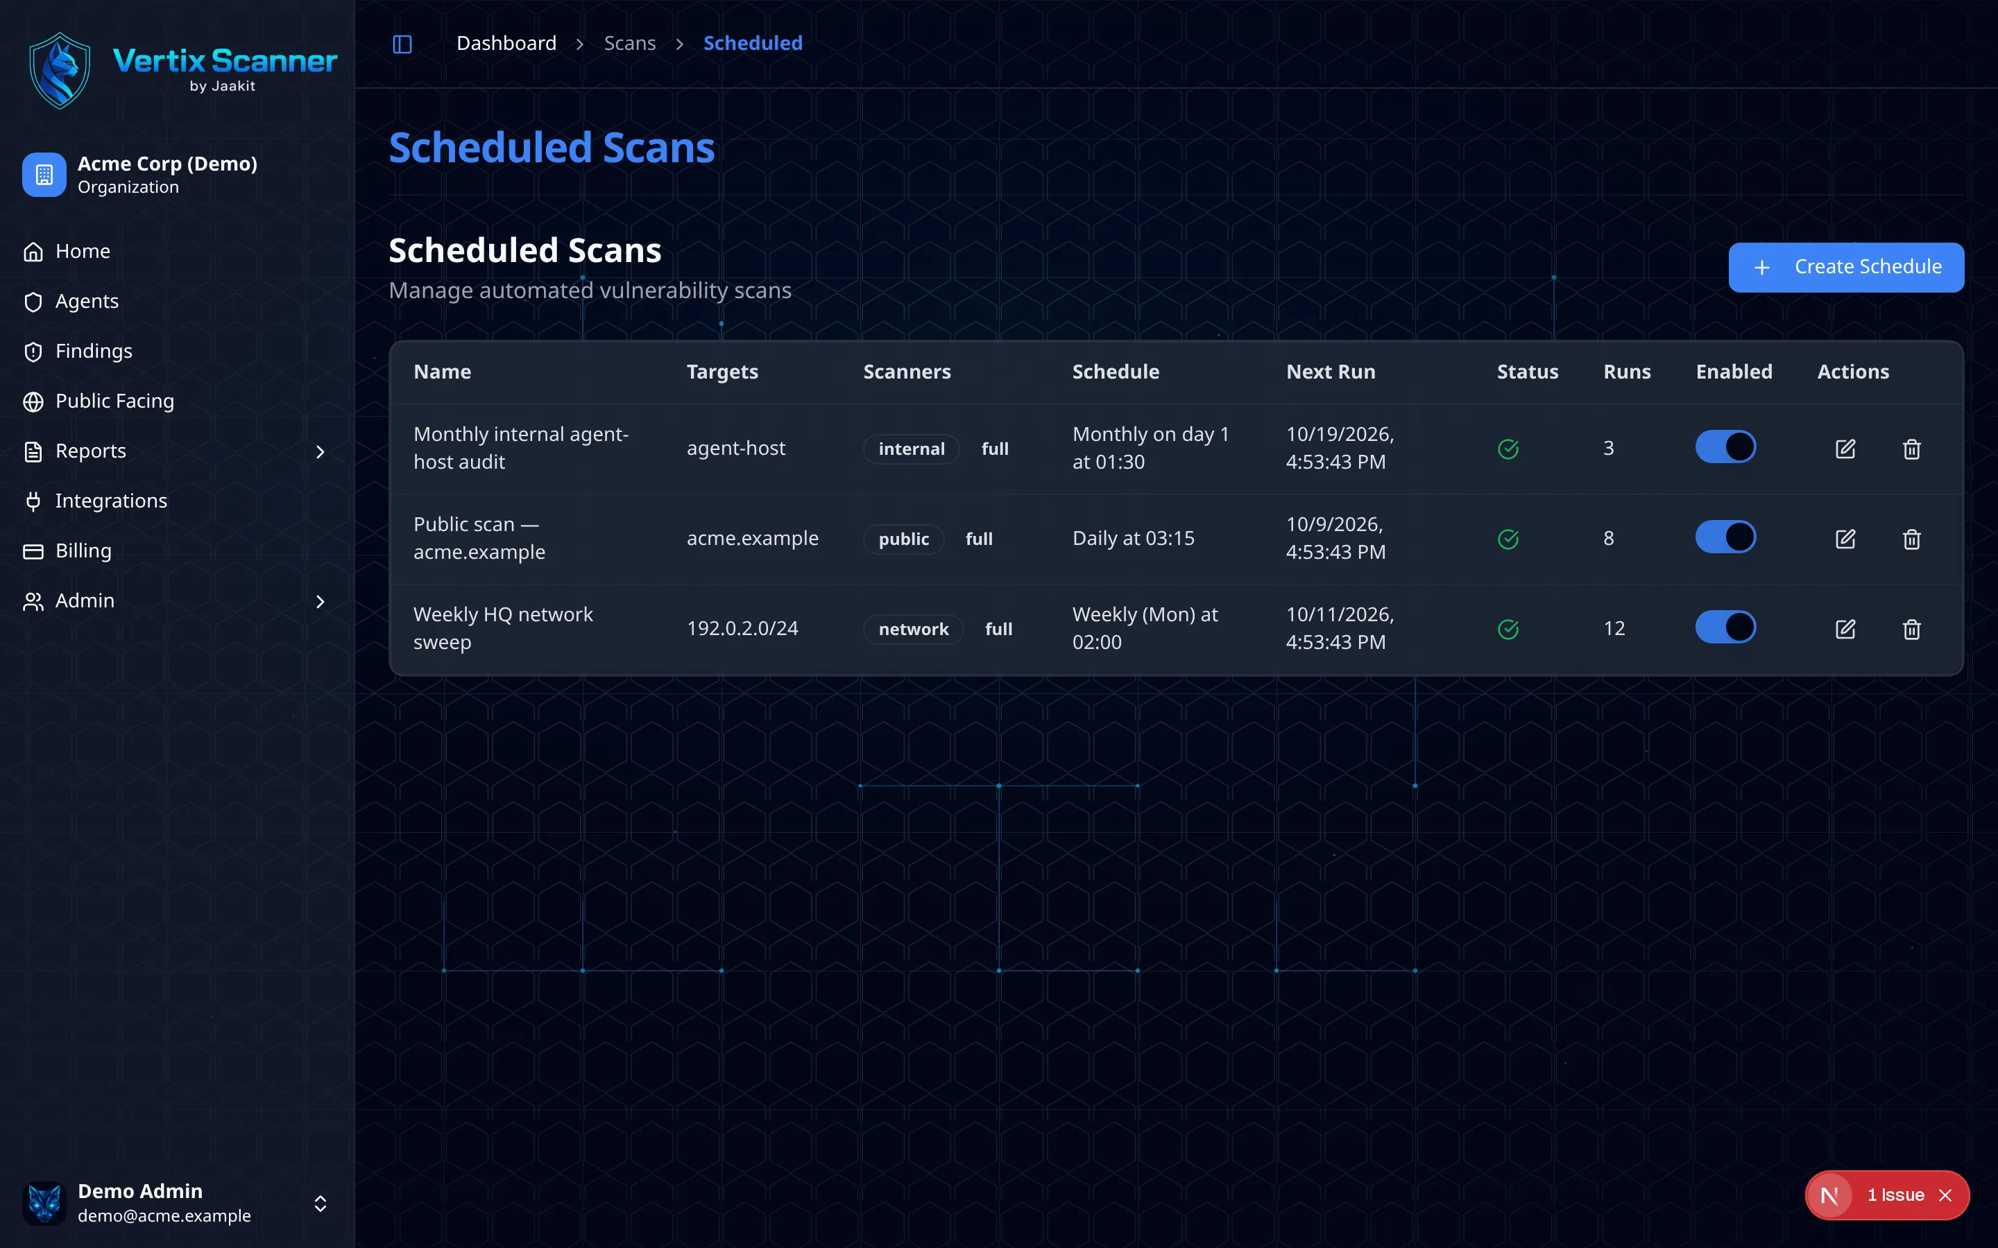Click the 192.0.2.0/24 target cell
Viewport: 1998px width, 1248px height.
tap(742, 629)
